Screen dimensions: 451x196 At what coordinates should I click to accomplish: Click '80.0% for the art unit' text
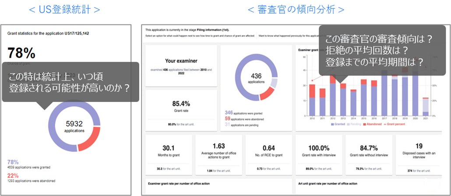(181, 125)
